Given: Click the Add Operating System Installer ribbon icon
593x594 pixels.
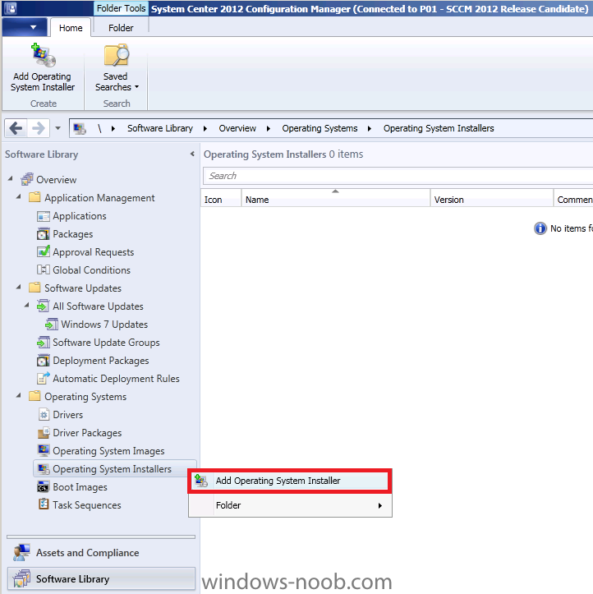Looking at the screenshot, I should (43, 55).
